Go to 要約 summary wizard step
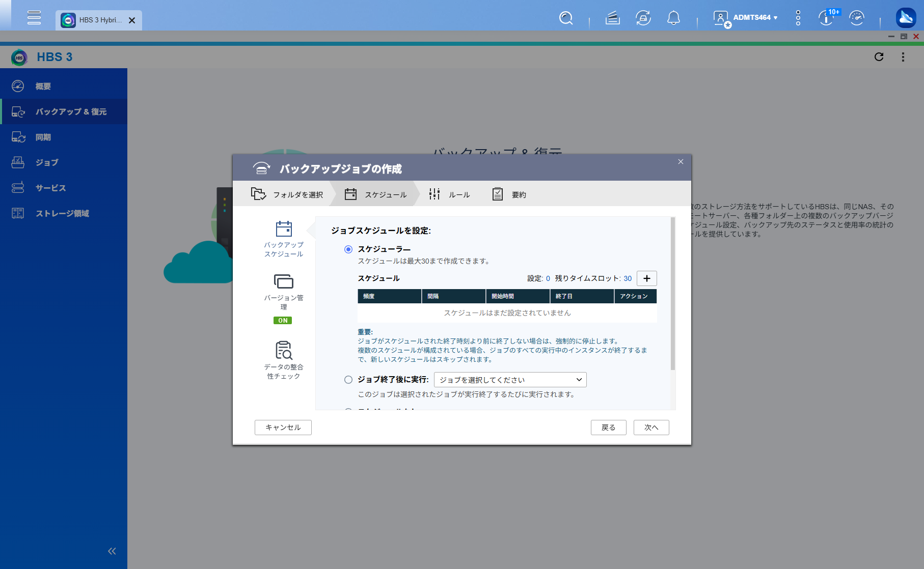 click(509, 194)
